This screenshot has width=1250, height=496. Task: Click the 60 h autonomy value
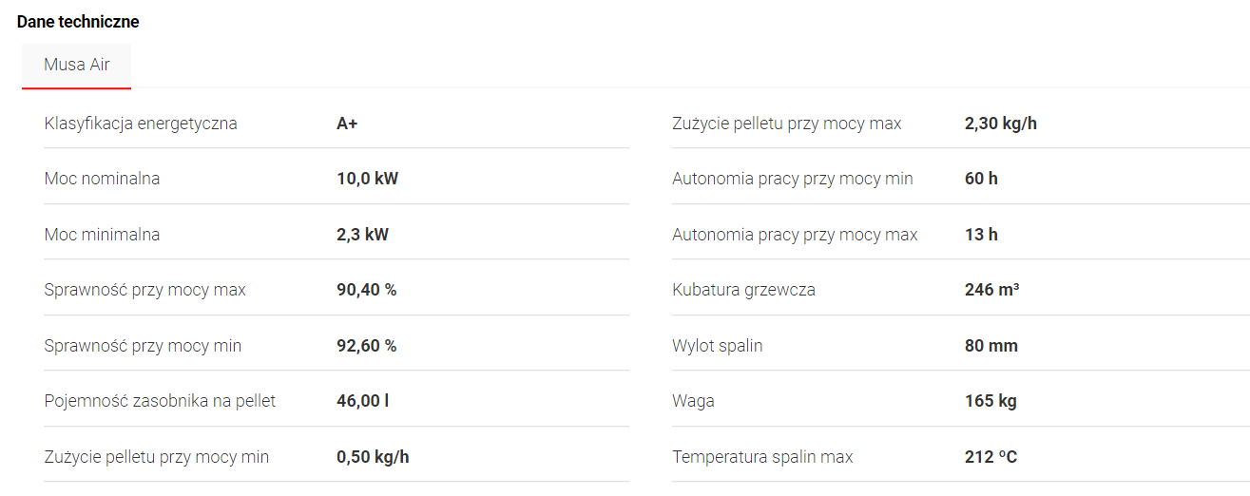[981, 179]
